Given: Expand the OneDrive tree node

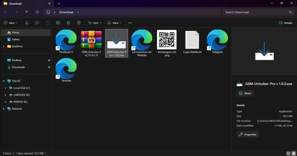Looking at the screenshot, I should point(3,46).
